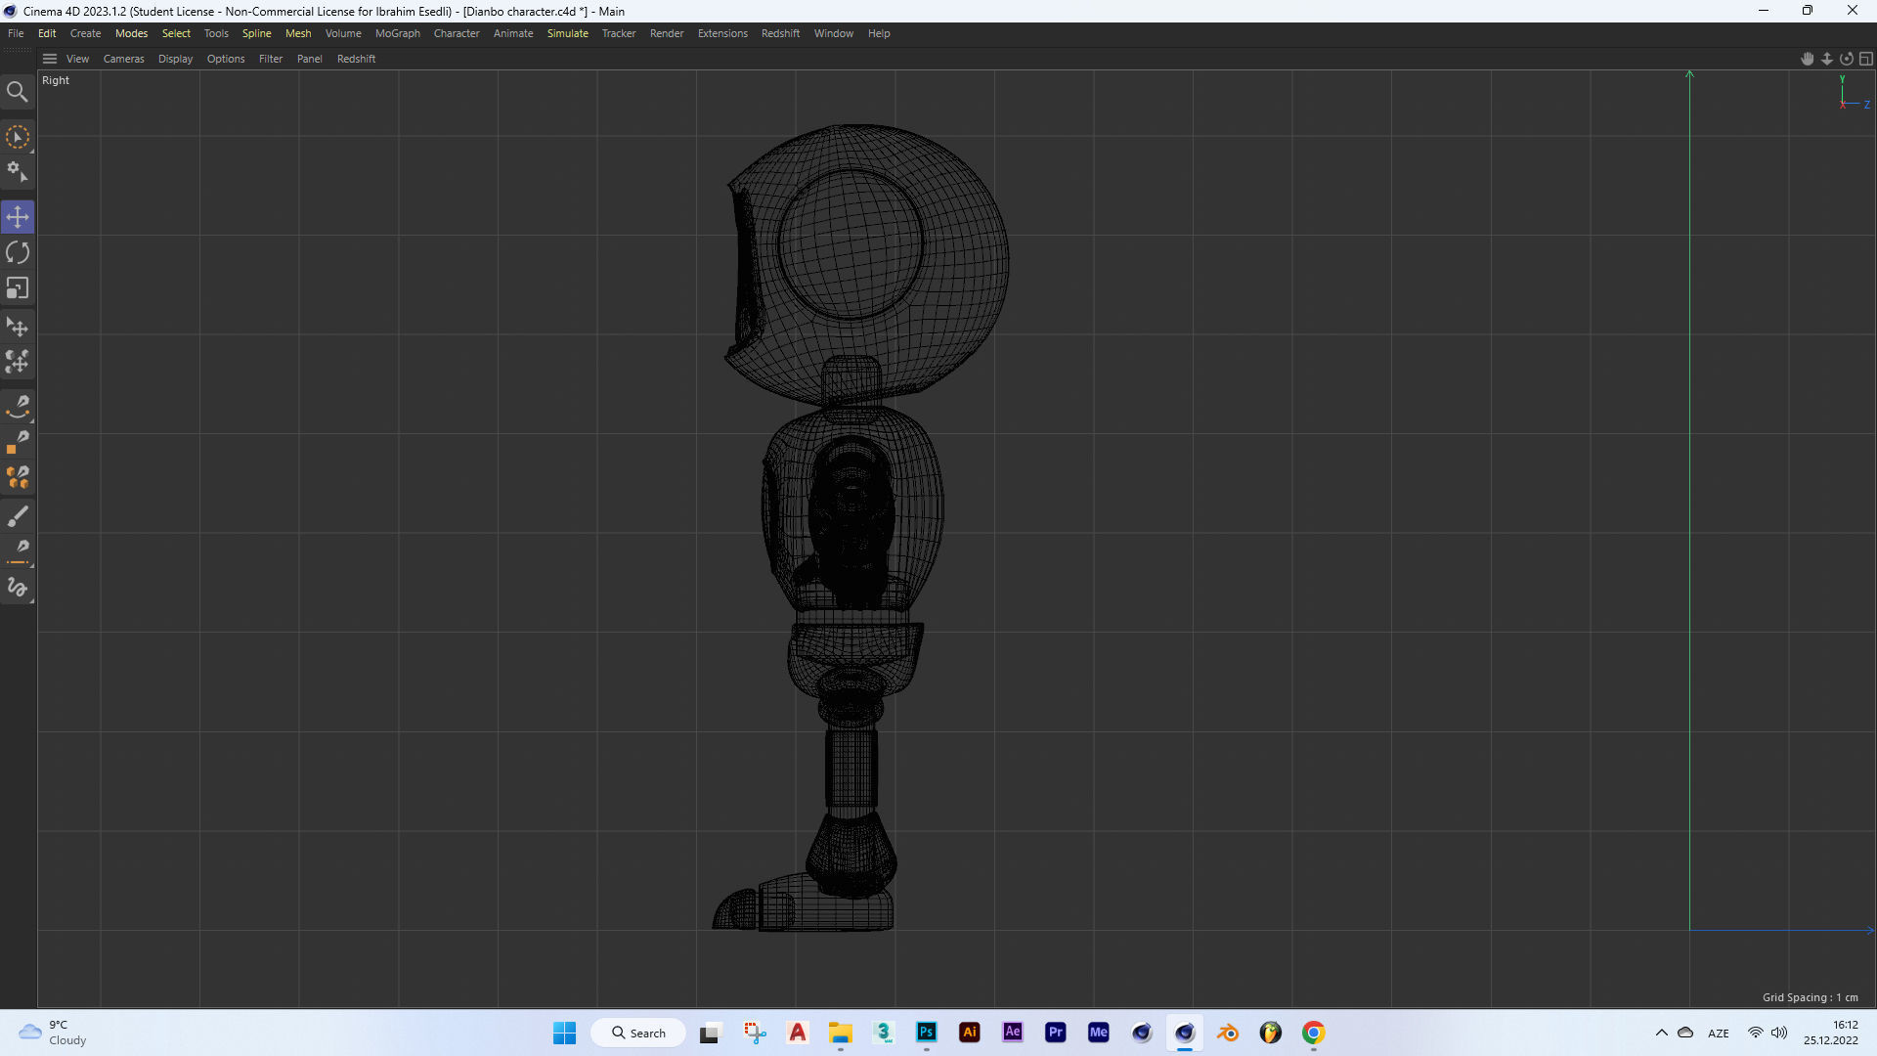
Task: Select the Rotate tool
Action: pos(18,252)
